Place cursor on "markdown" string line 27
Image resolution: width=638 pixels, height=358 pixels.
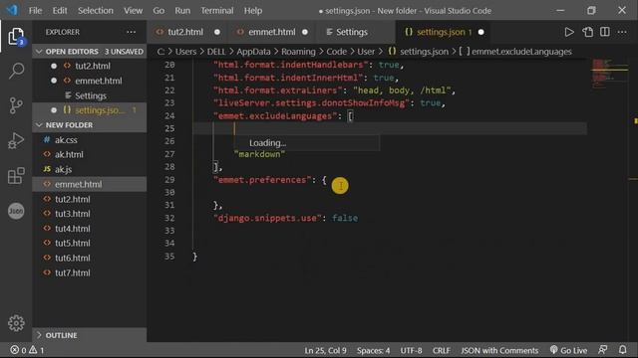coord(259,154)
